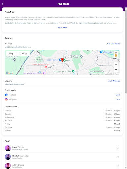The height and width of the screenshot is (169, 127).
Task: Click Get Directions link
Action: tap(113, 44)
